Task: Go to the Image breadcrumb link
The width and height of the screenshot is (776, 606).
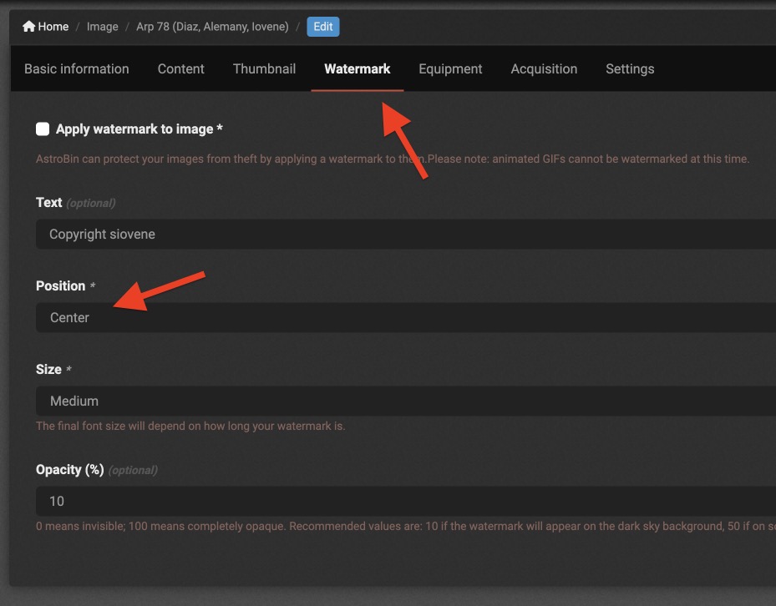Action: point(103,27)
